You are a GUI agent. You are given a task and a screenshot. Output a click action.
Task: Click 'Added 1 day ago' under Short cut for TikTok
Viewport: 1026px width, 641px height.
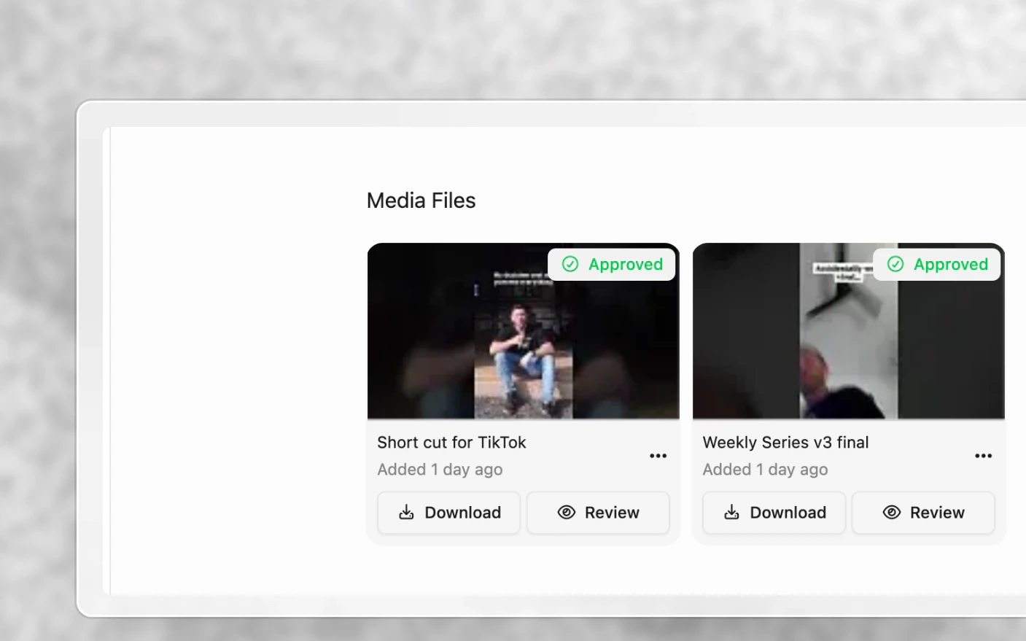440,470
